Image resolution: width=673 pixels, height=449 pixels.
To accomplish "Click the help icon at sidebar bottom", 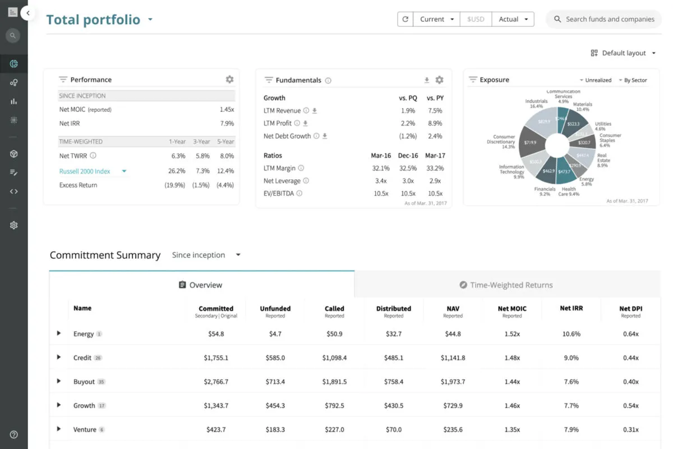I will pyautogui.click(x=13, y=434).
